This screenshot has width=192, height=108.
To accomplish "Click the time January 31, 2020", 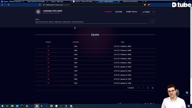I will [123, 67].
